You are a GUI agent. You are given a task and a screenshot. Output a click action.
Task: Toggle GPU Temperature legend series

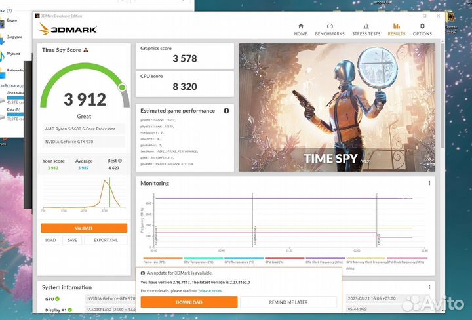coord(244,260)
